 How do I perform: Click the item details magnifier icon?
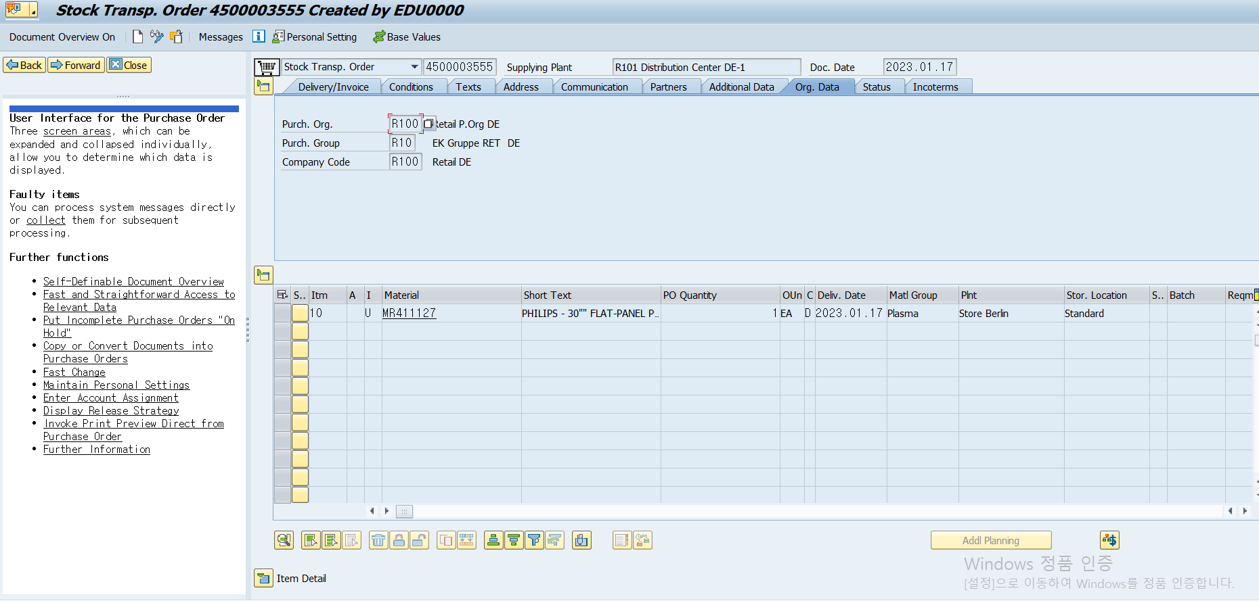tap(284, 540)
